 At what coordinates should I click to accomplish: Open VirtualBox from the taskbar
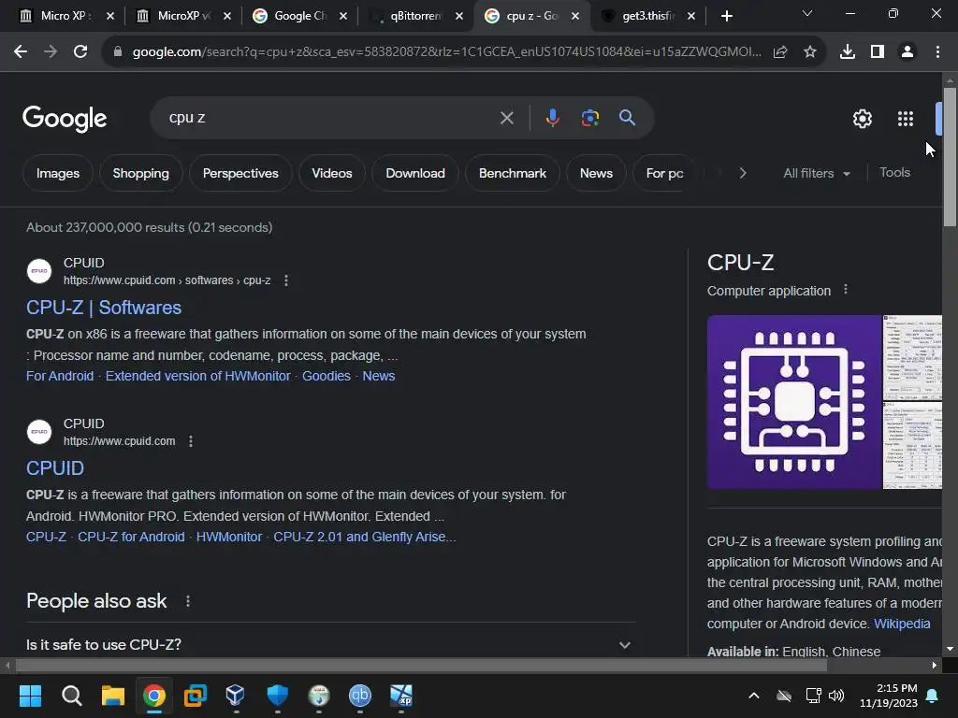point(235,696)
